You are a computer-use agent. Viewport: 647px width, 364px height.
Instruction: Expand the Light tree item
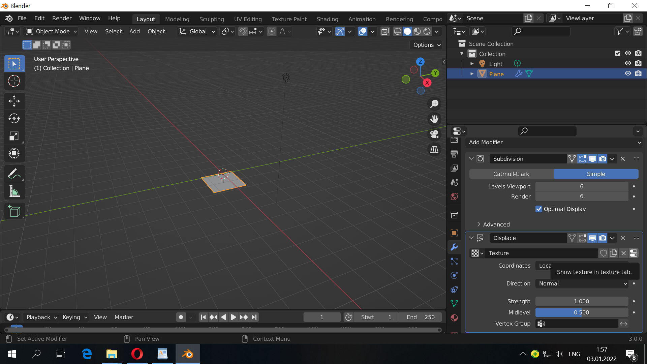pos(472,63)
